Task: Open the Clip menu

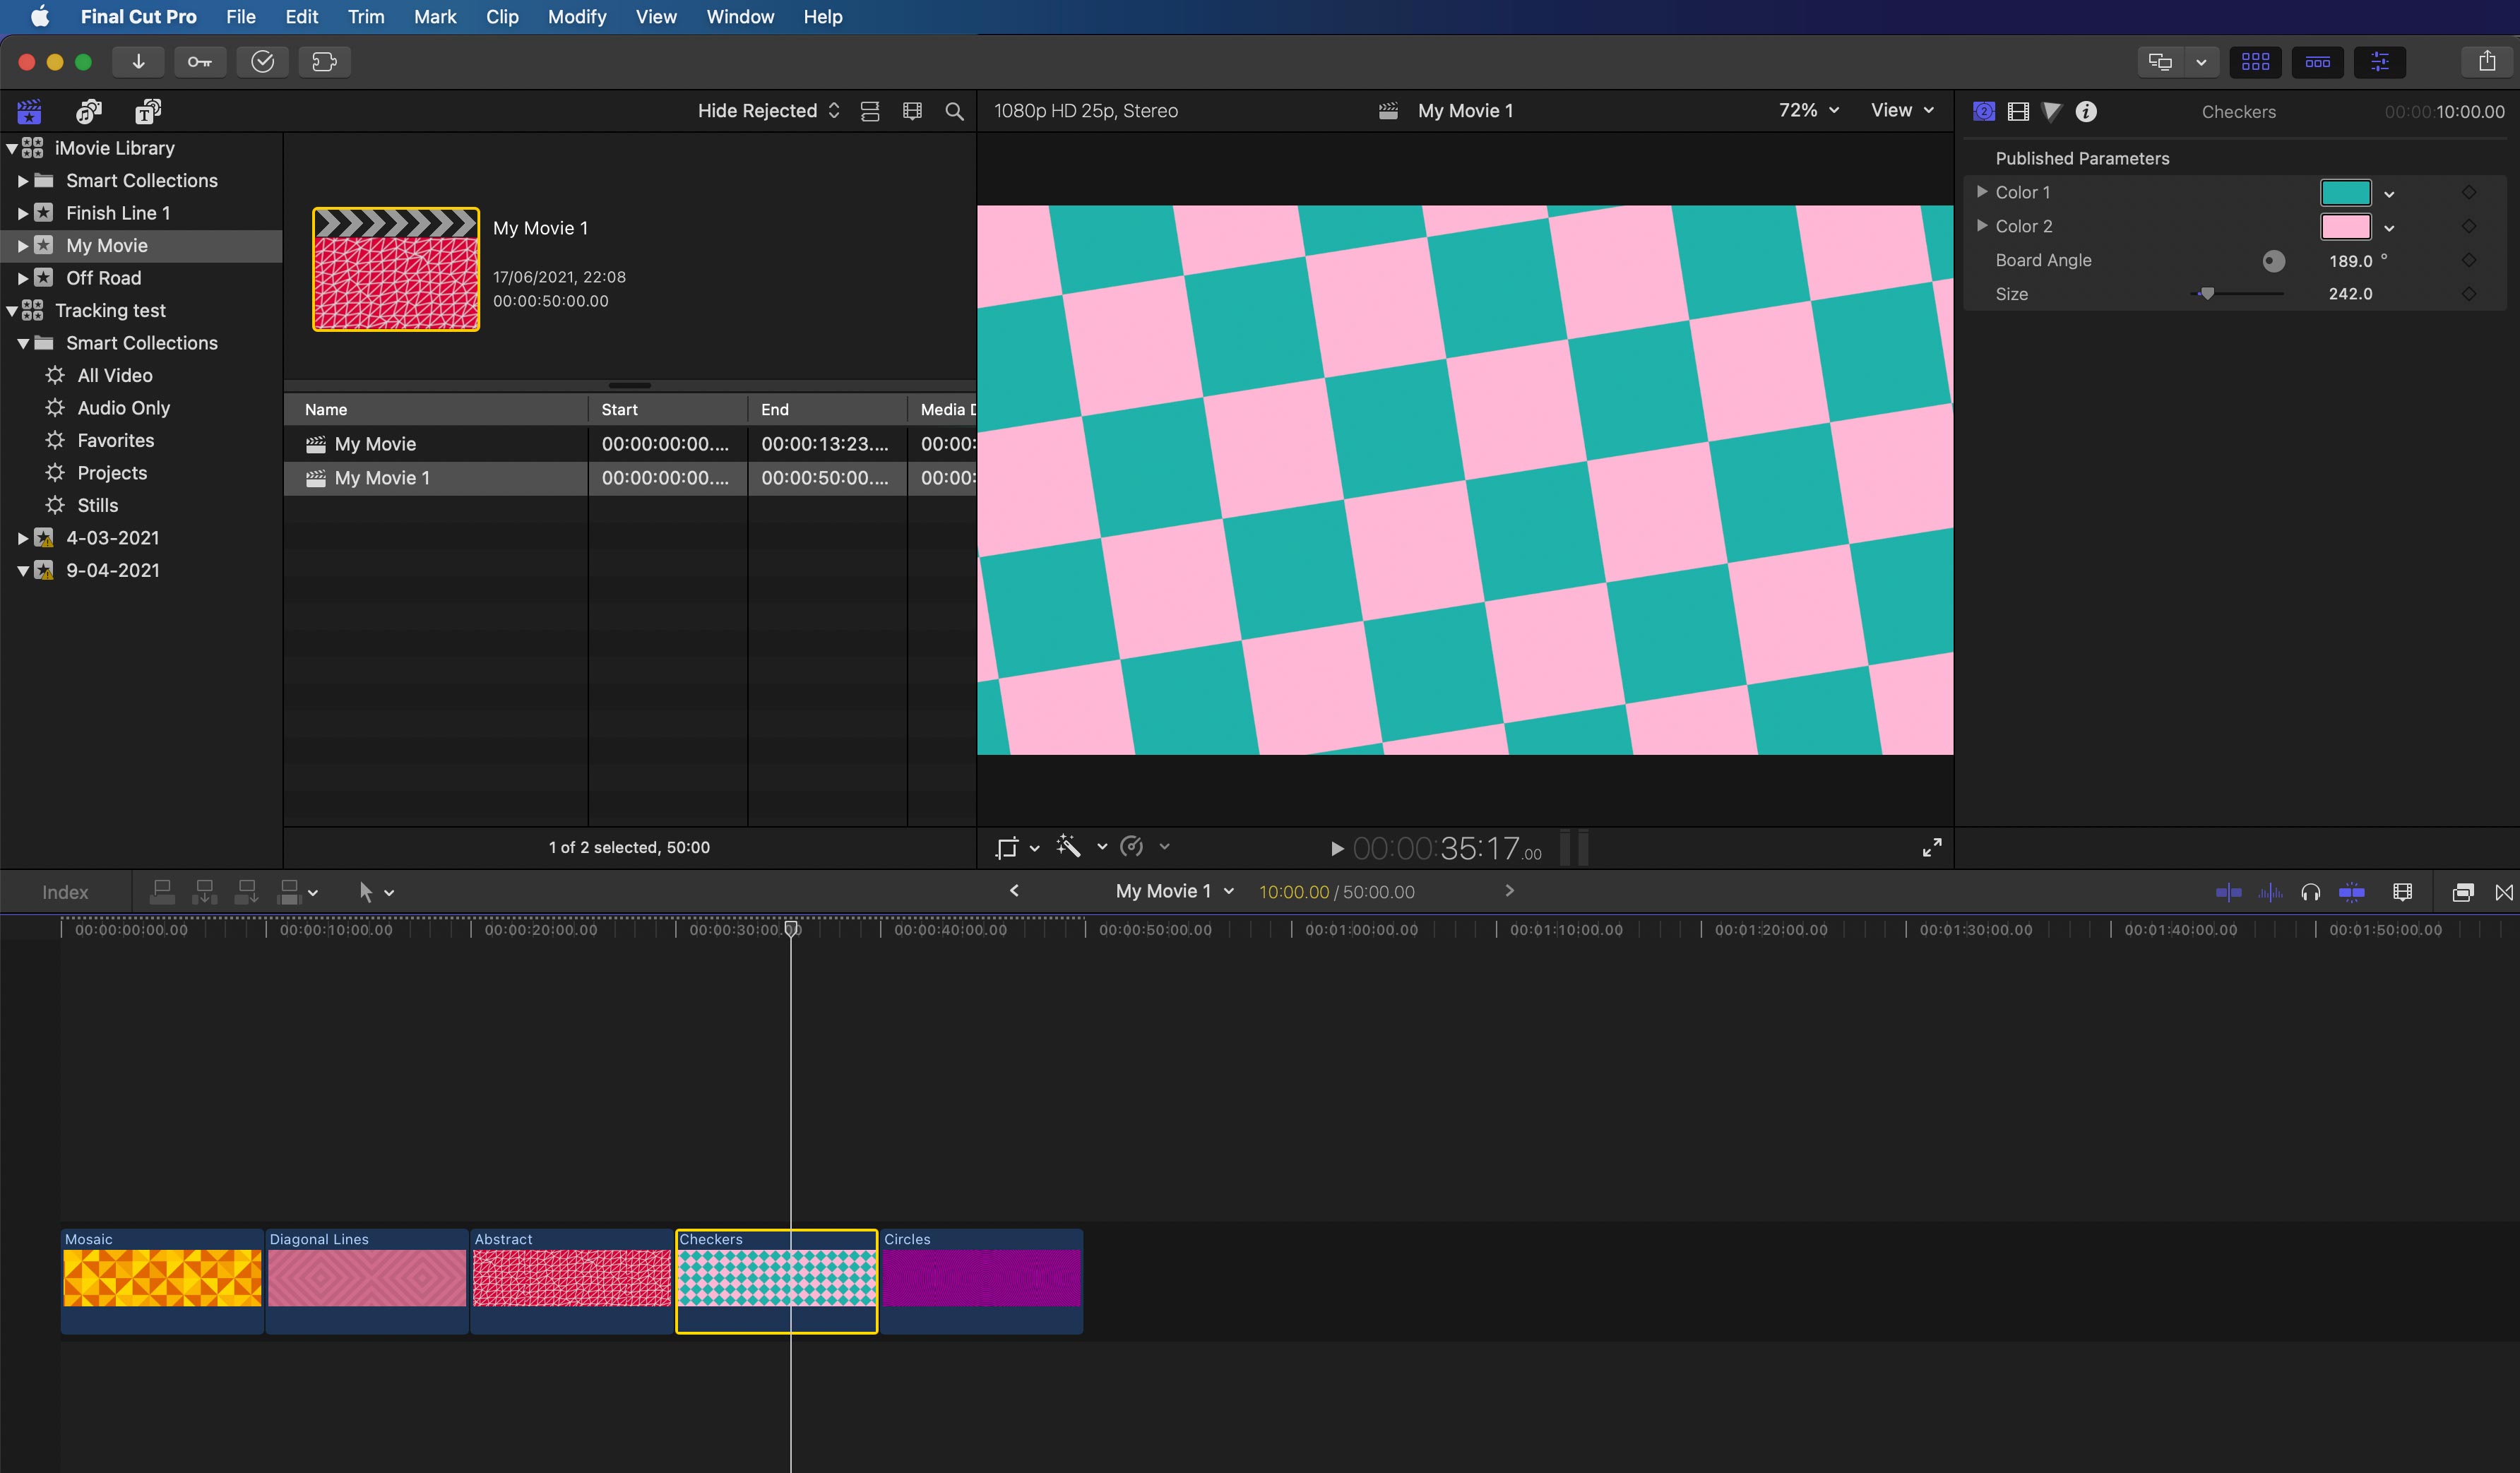Action: coord(502,17)
